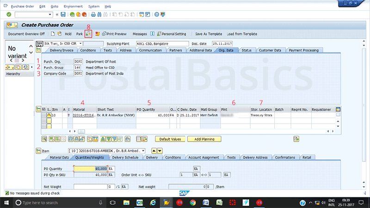370x208 pixels.
Task: Click the Addl Planning button
Action: [204, 139]
